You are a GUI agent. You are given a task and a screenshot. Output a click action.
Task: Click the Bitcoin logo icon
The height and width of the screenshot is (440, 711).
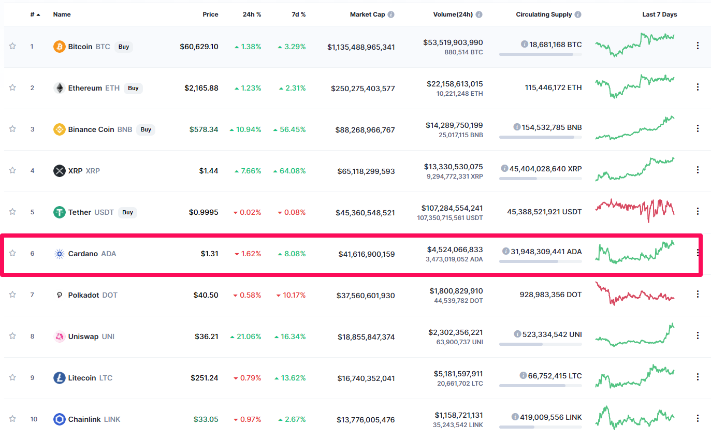pos(60,47)
